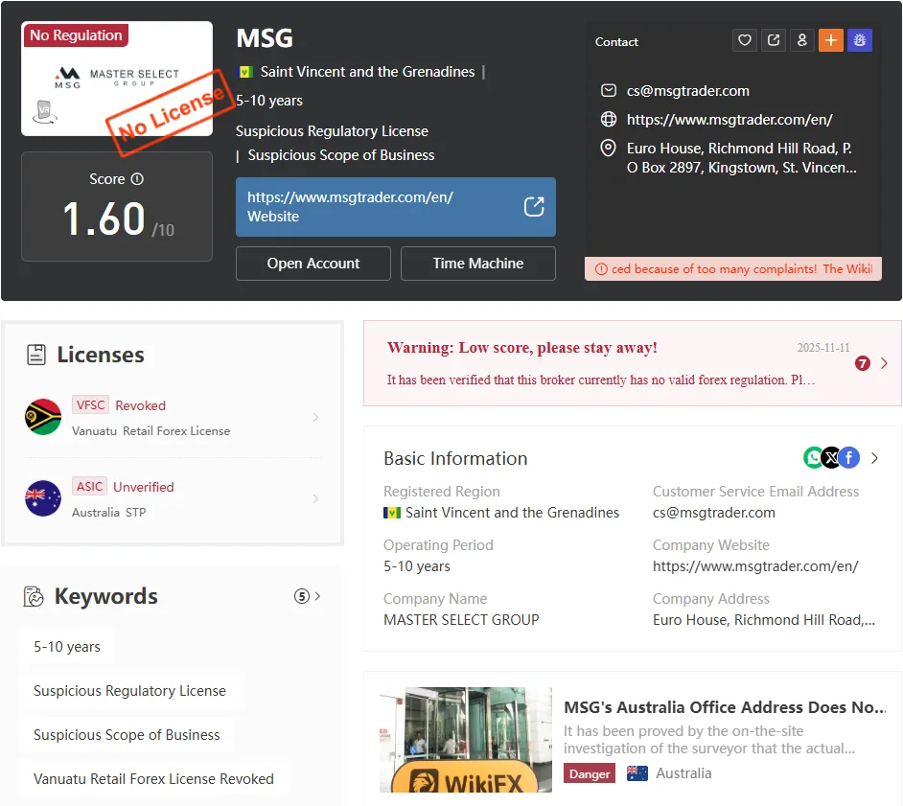Click the Australia flag in Licenses
This screenshot has height=806, width=903.
[43, 498]
